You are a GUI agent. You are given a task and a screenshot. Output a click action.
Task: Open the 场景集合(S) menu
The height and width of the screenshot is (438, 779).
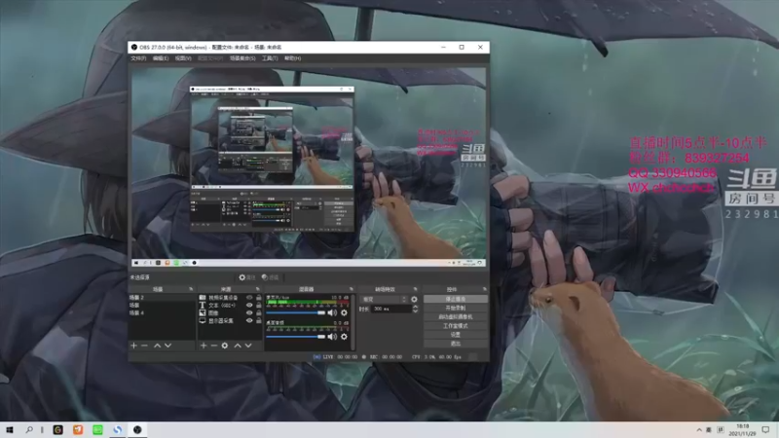[x=242, y=58]
